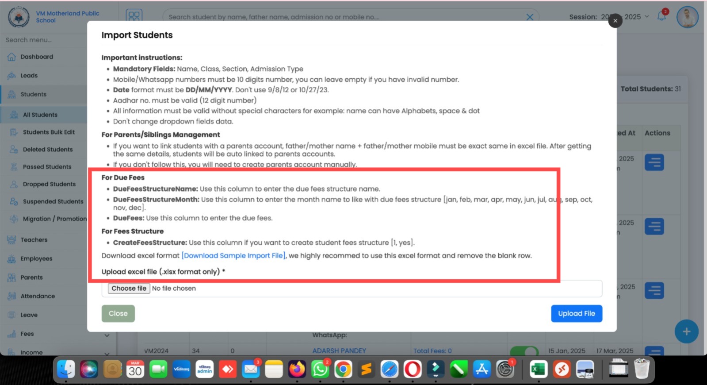This screenshot has height=385, width=707.
Task: Click the Total Students: 31 label
Action: 650,89
